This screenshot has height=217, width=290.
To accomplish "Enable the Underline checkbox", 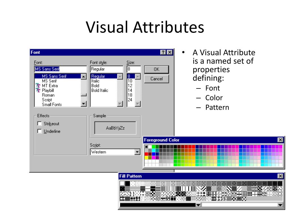I will point(39,131).
